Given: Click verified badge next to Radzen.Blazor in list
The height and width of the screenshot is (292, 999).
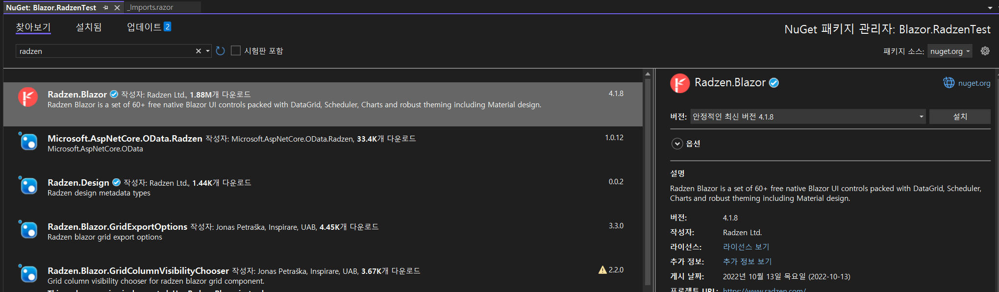Looking at the screenshot, I should tap(114, 94).
